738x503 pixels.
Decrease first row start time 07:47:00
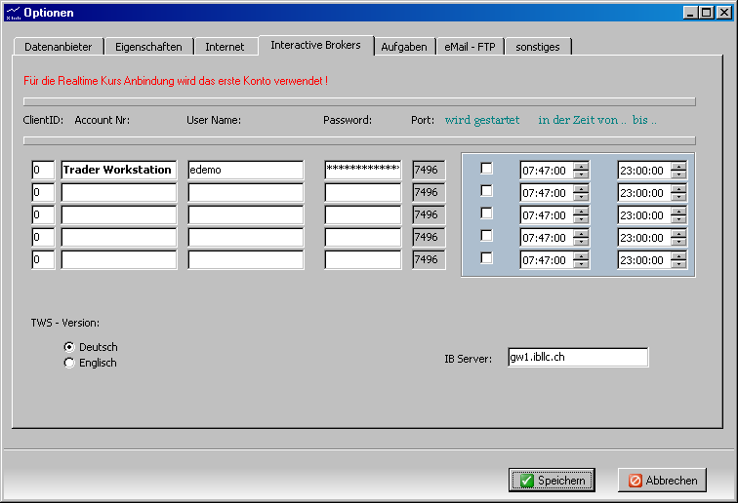(x=581, y=174)
